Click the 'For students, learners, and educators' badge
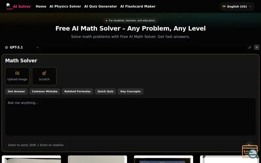 (130, 21)
